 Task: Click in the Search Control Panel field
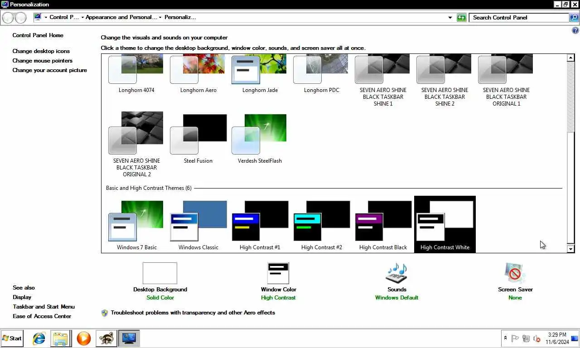(519, 18)
